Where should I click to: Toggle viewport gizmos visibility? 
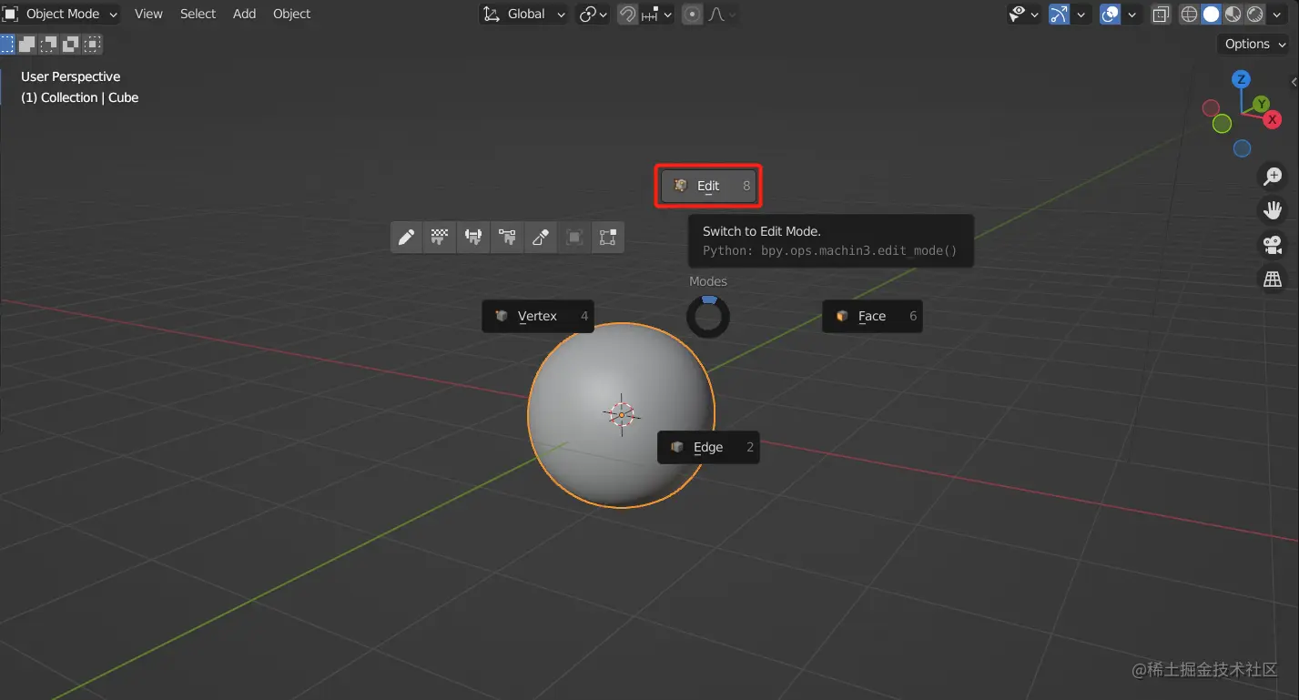[x=1059, y=14]
